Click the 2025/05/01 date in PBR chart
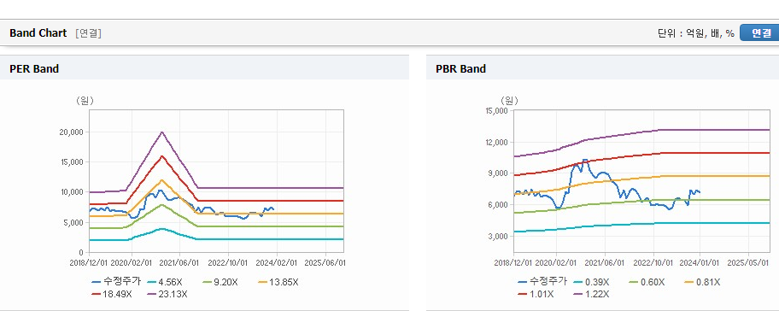 tap(747, 262)
